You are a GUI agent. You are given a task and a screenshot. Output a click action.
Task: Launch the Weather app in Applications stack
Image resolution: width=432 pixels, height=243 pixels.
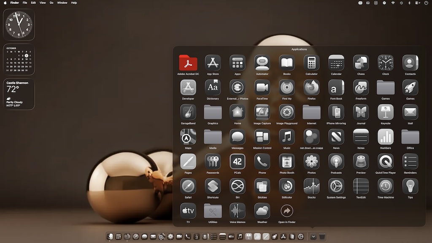pyautogui.click(x=262, y=211)
